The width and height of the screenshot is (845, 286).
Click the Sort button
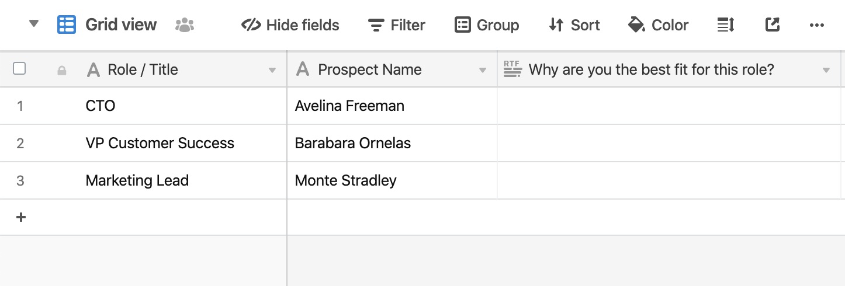click(x=574, y=25)
